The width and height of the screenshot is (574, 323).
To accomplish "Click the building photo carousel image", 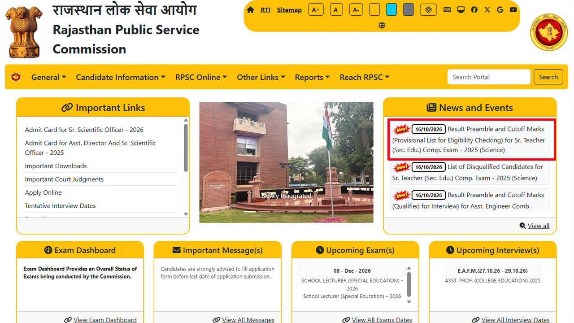I will click(x=286, y=162).
